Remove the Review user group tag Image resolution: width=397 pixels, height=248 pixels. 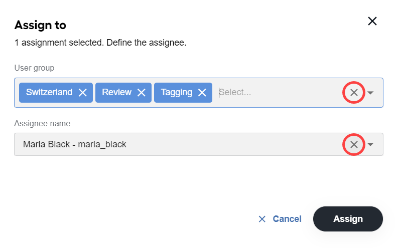coord(141,93)
